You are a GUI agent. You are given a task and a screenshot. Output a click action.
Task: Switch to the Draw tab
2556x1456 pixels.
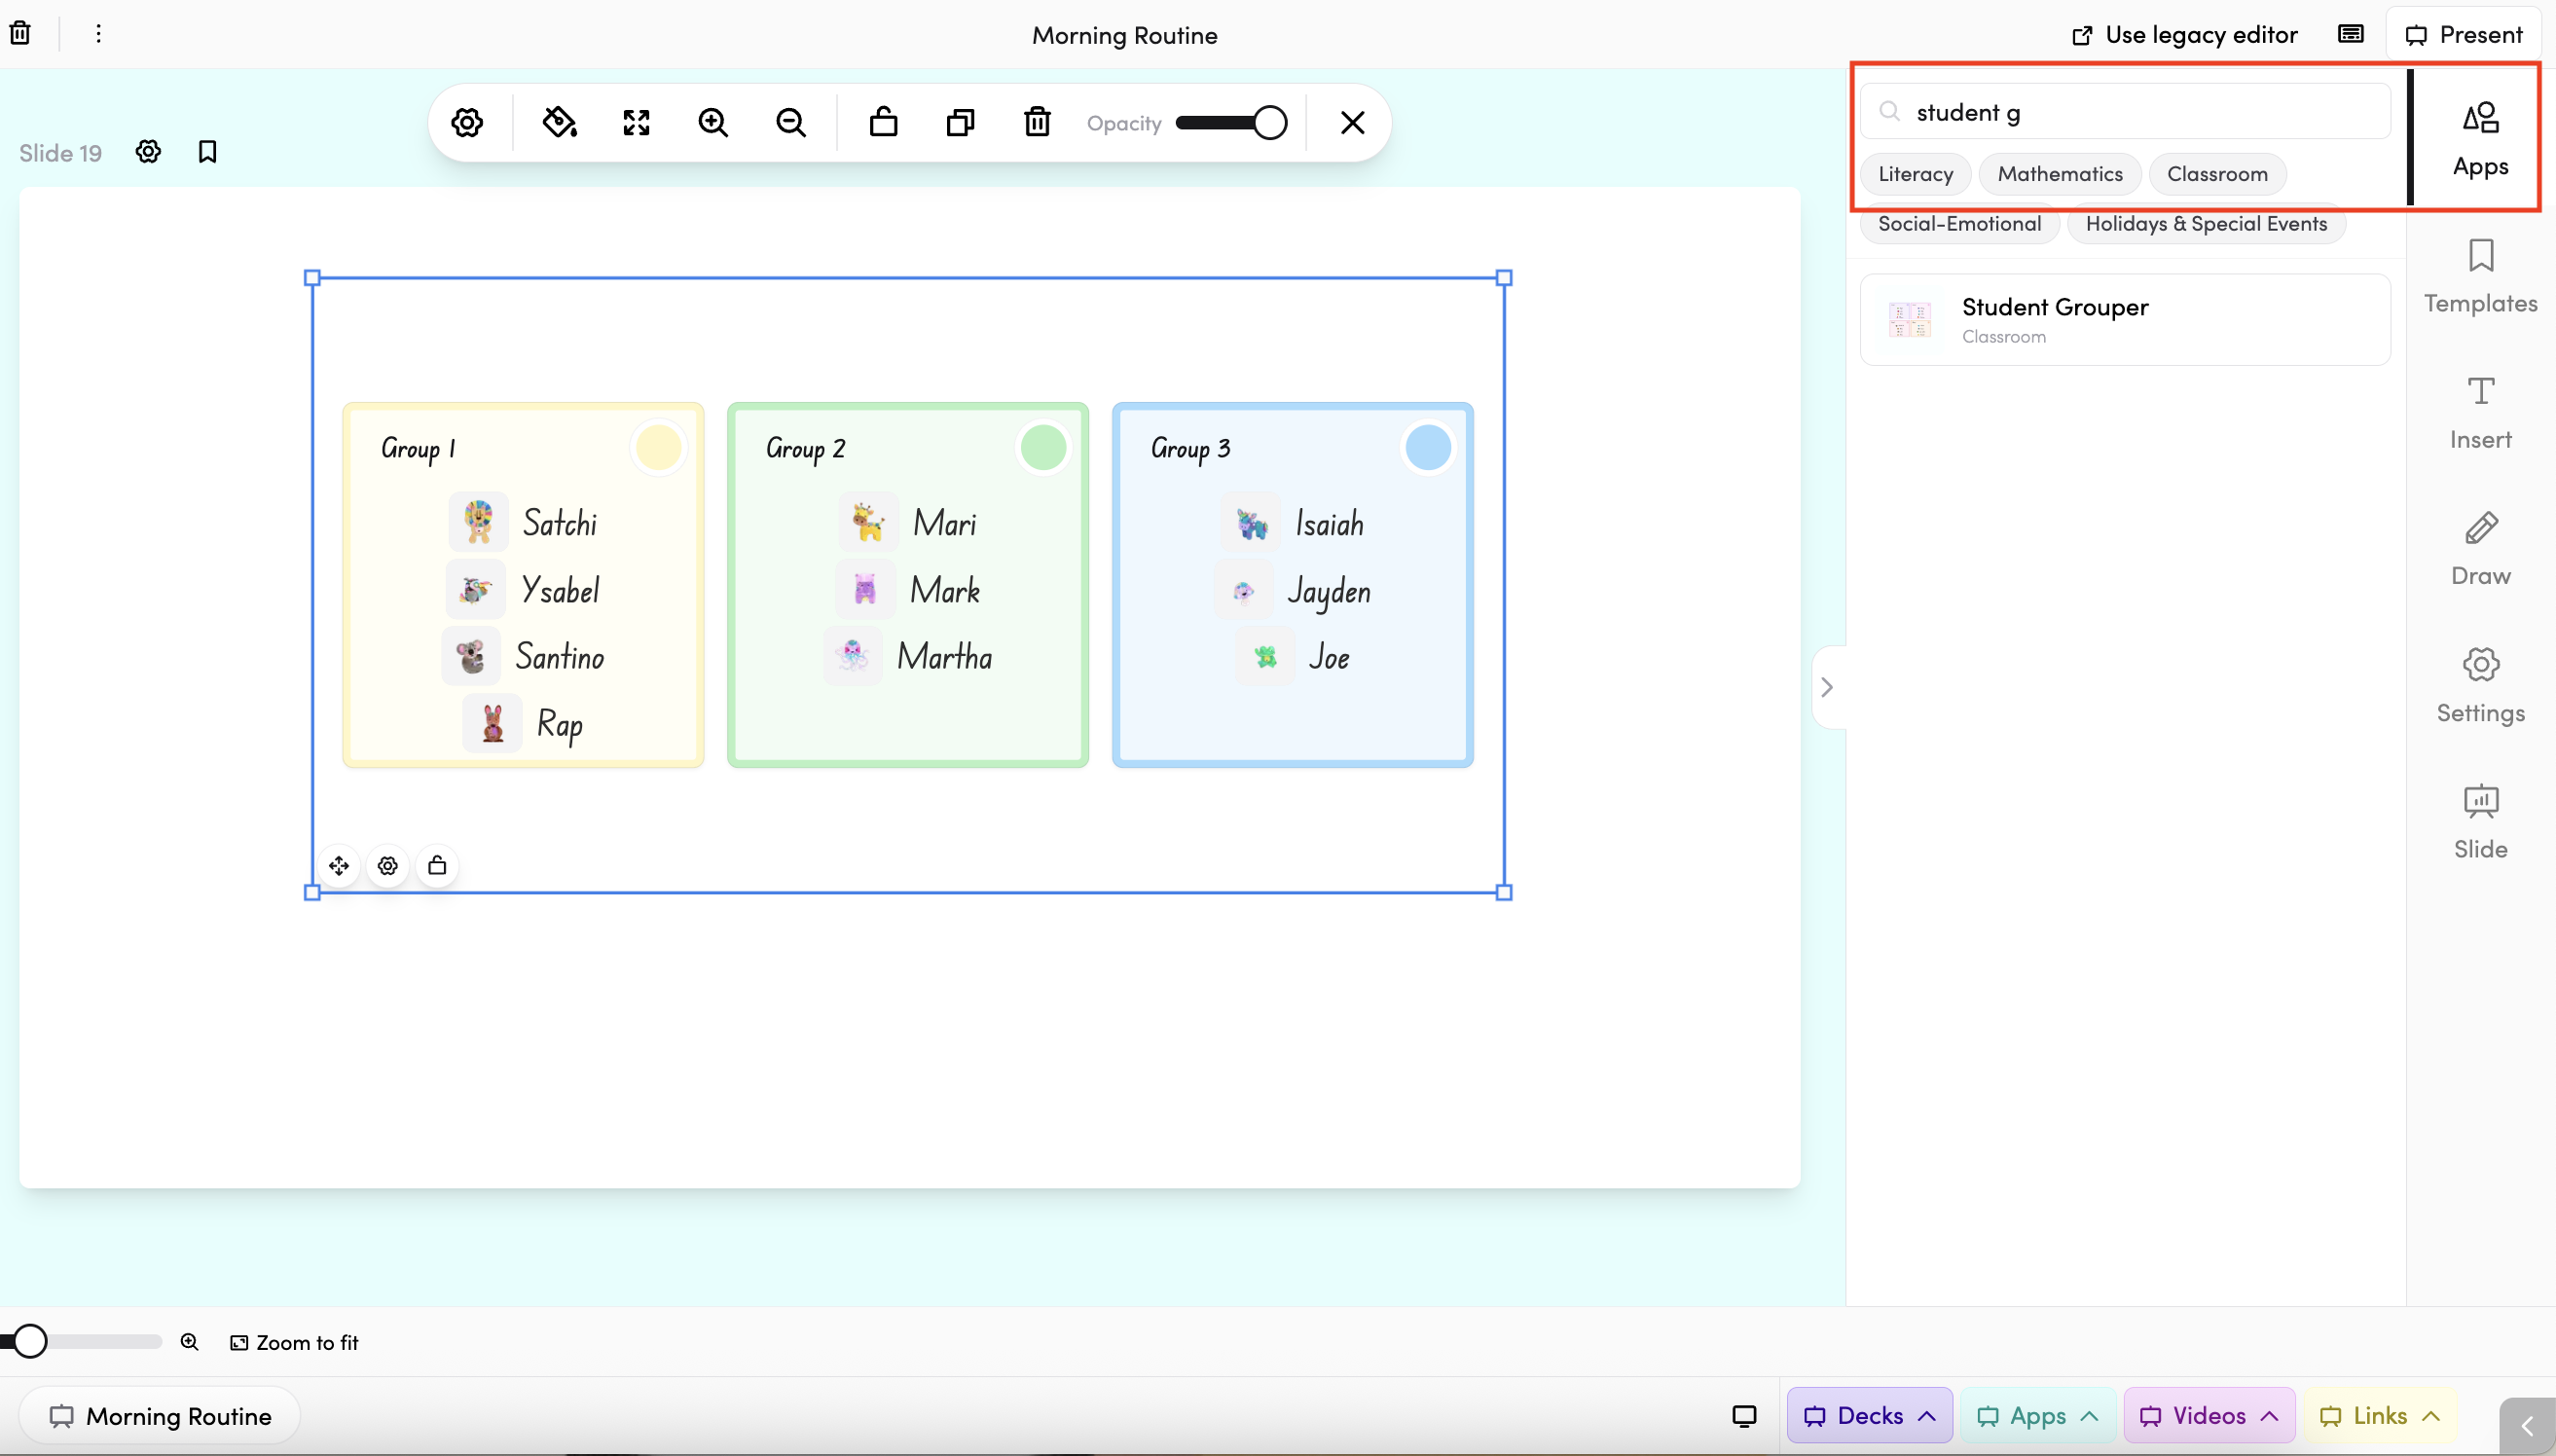tap(2480, 548)
